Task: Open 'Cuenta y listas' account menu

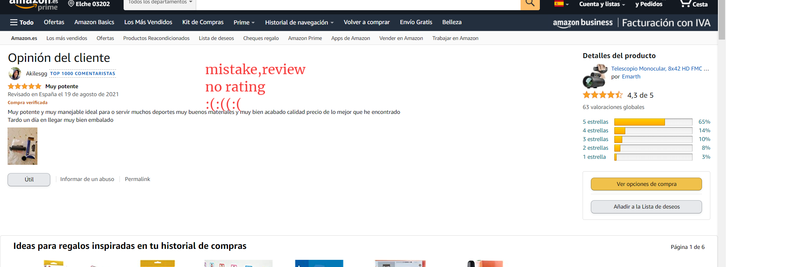Action: coord(602,4)
